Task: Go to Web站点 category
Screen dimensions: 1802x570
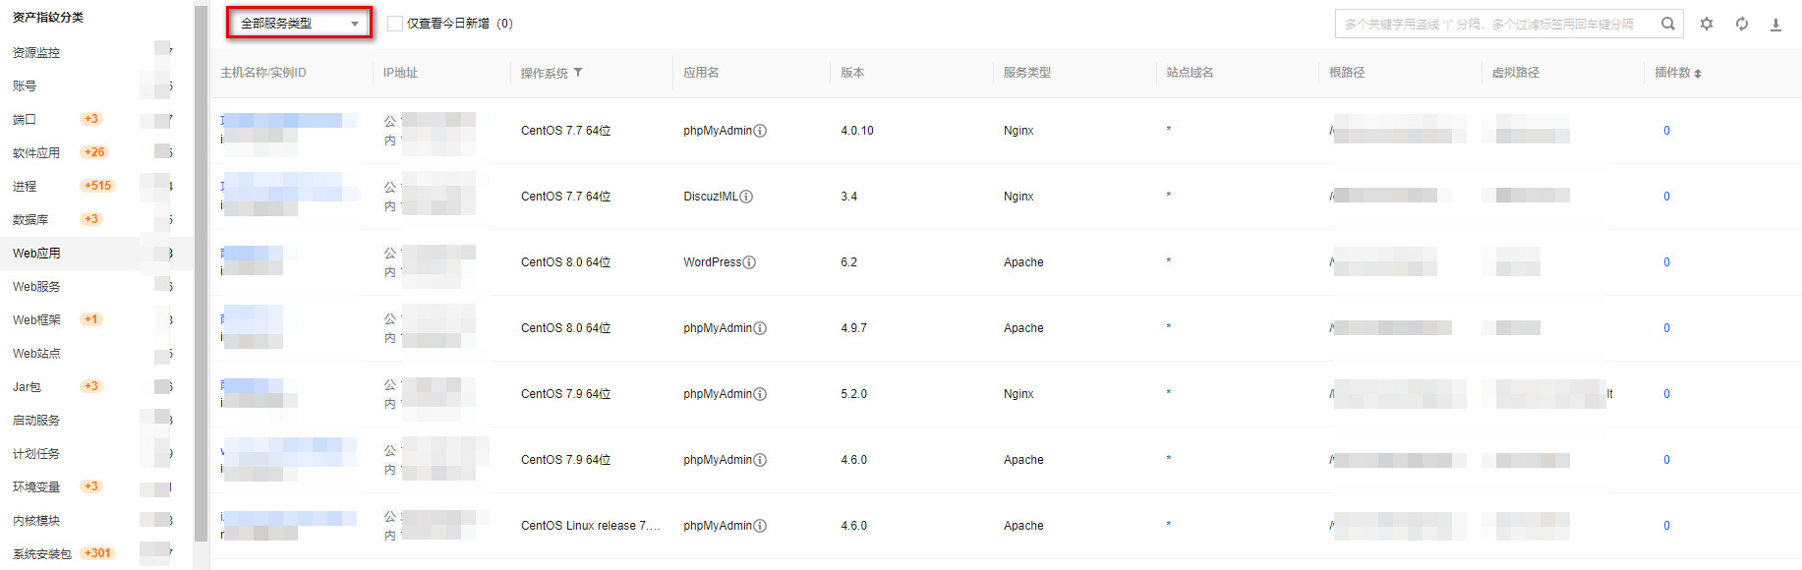Action: click(x=36, y=354)
